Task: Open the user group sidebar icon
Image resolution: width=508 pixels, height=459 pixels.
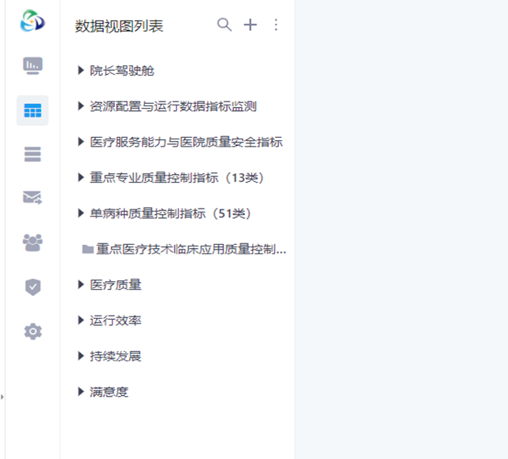Action: (32, 242)
